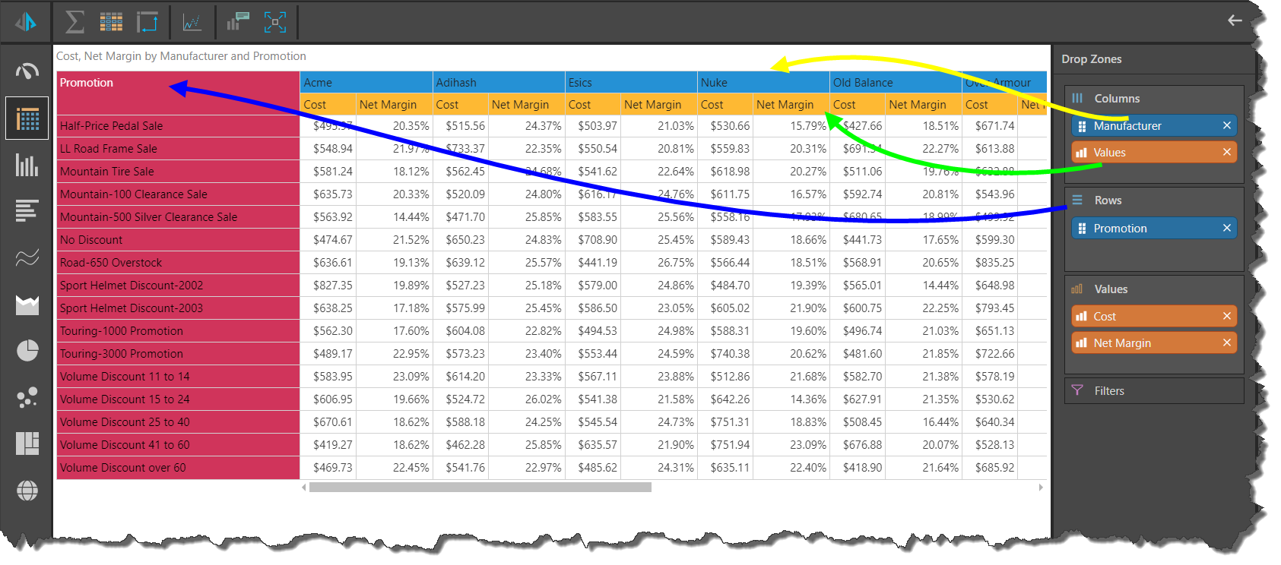Select the Volume Discount over 60 row
Viewport: 1281px width, 565px height.
[178, 468]
